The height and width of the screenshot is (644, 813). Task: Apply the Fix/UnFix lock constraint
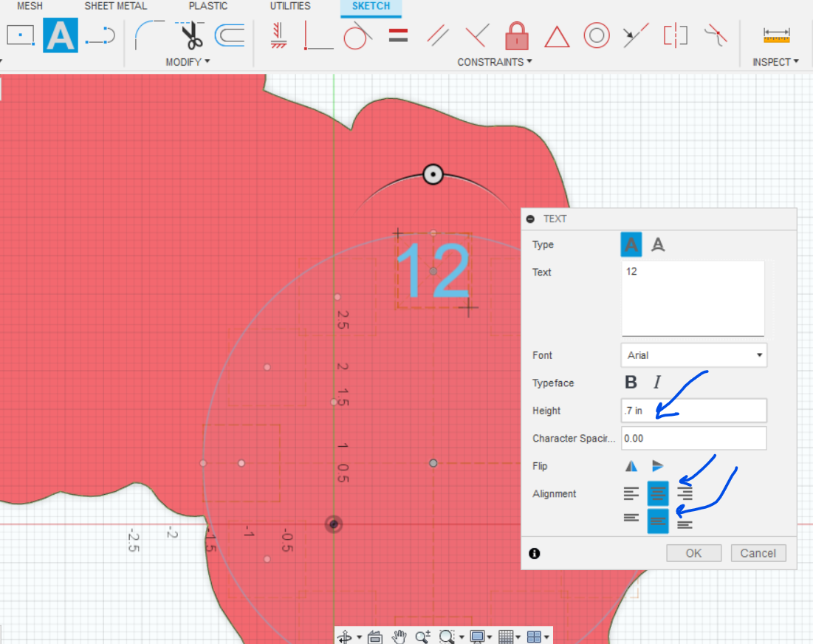click(516, 35)
